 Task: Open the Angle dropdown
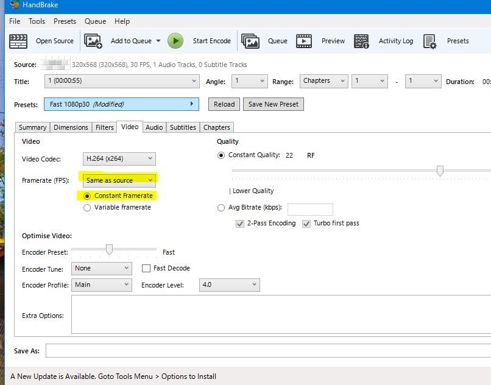[x=250, y=81]
